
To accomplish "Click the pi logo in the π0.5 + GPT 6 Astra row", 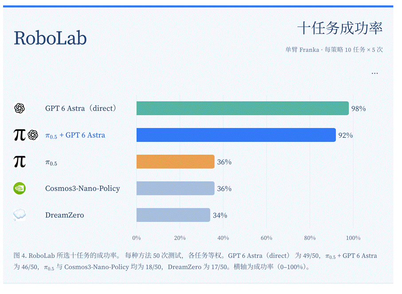I will click(20, 135).
